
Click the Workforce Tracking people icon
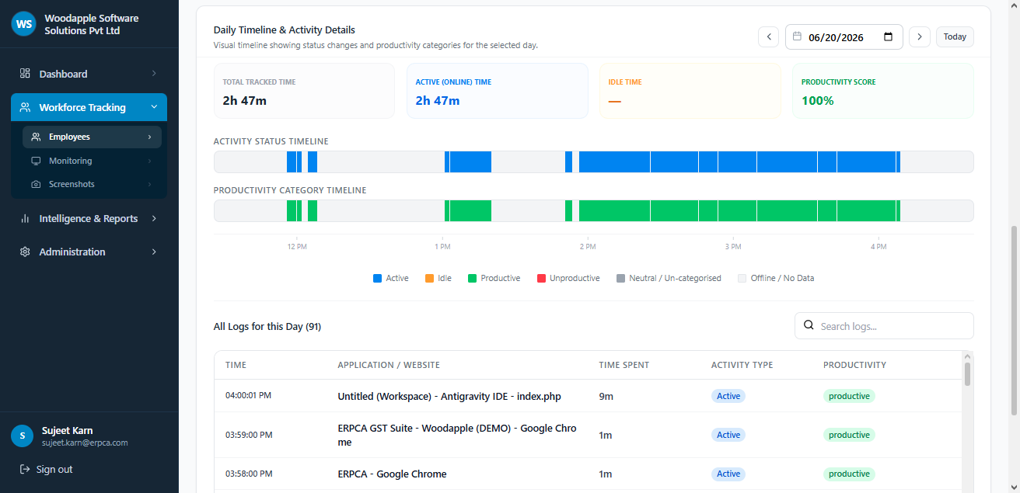click(25, 107)
